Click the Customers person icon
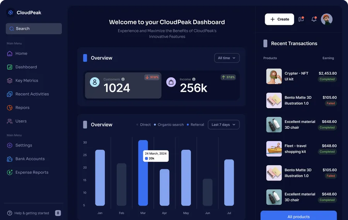The image size is (348, 220). pos(95,82)
